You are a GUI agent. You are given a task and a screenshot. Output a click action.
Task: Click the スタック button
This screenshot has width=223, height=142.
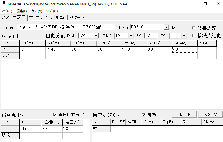(x=210, y=114)
